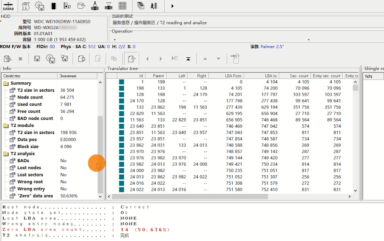This screenshot has height=241, width=384.
Task: Select the Used count property row
Action: tap(50, 104)
